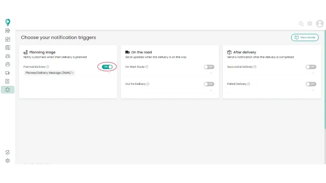Screen dimensions: 326x183
Task: Open the truck icon in sidebar
Action: coord(8,73)
